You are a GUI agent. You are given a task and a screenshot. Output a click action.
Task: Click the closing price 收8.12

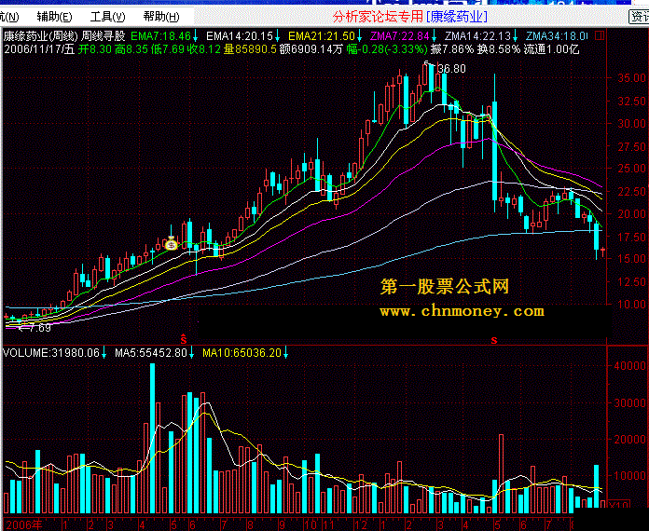(203, 49)
